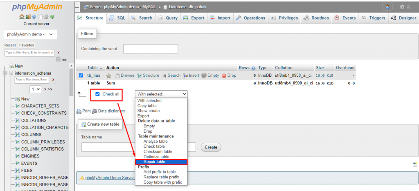Click the Create button
419x191 pixels.
click(211, 147)
